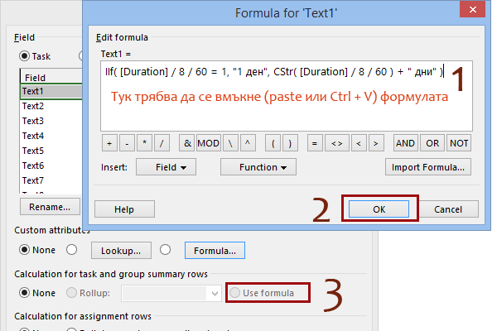Click the Import Formula button
The height and width of the screenshot is (331, 497).
coord(428,167)
